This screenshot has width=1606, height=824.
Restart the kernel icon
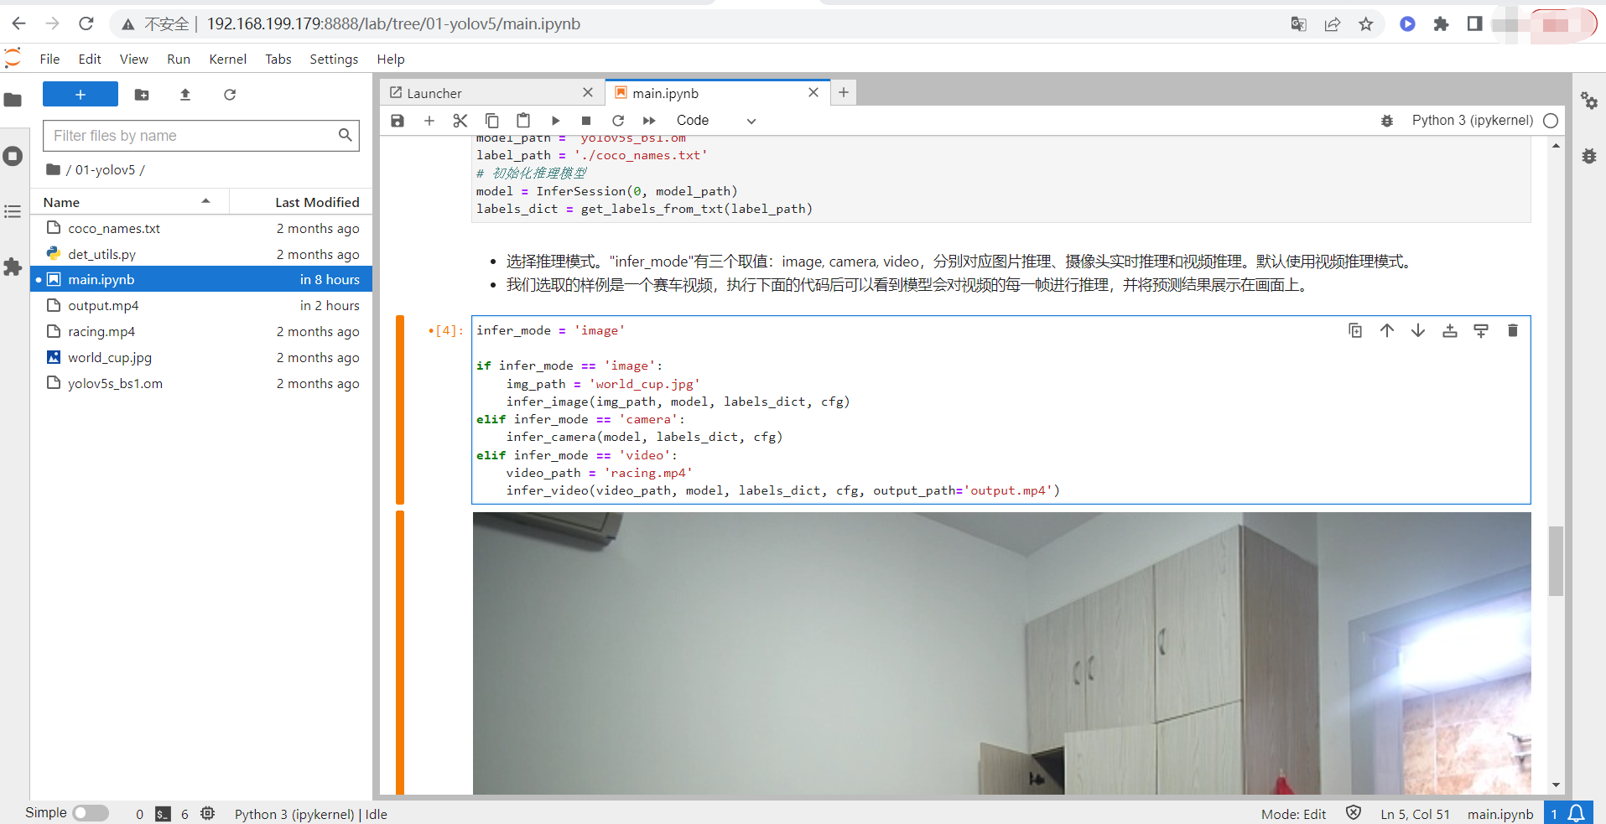pyautogui.click(x=618, y=121)
